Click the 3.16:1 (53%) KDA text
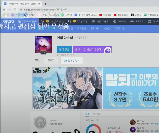159x133 pixels. [x=114, y=132]
